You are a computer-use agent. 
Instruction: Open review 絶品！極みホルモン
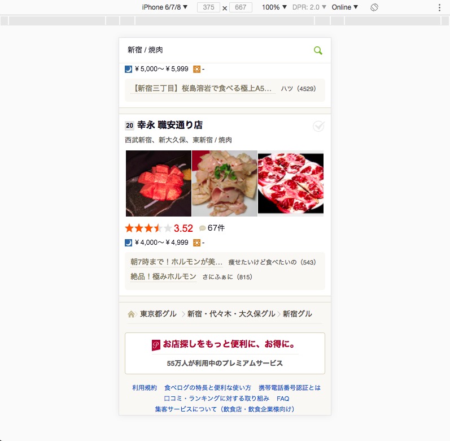(x=163, y=276)
